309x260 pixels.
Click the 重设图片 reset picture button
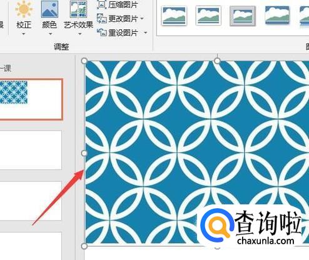click(122, 32)
